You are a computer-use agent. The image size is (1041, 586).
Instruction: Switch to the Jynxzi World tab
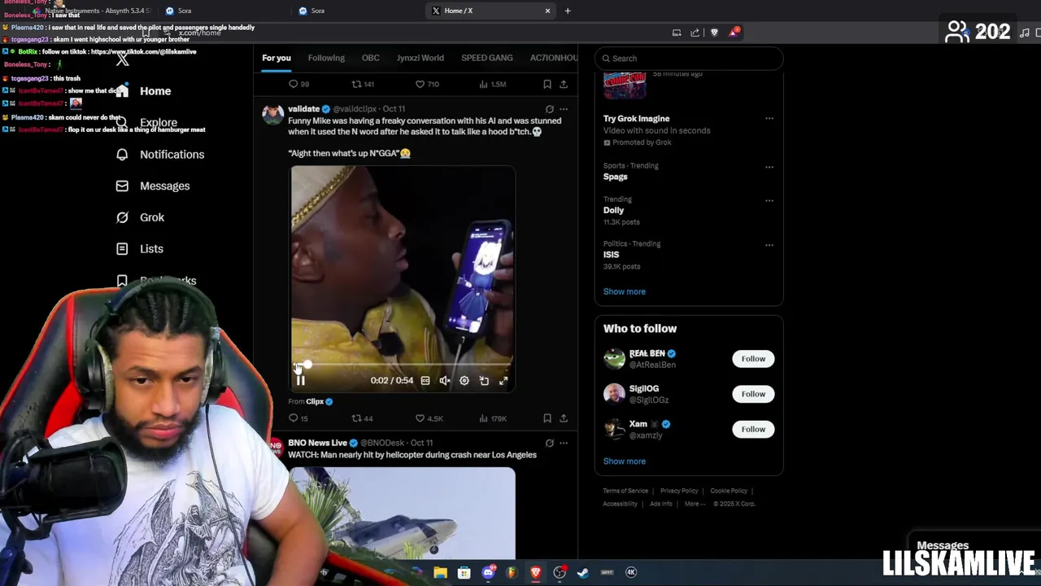point(420,58)
